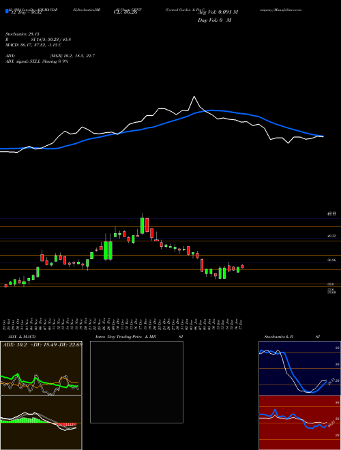Click the '12 Day = 36.32' legend text
The width and height of the screenshot is (341, 450).
[x=25, y=13]
